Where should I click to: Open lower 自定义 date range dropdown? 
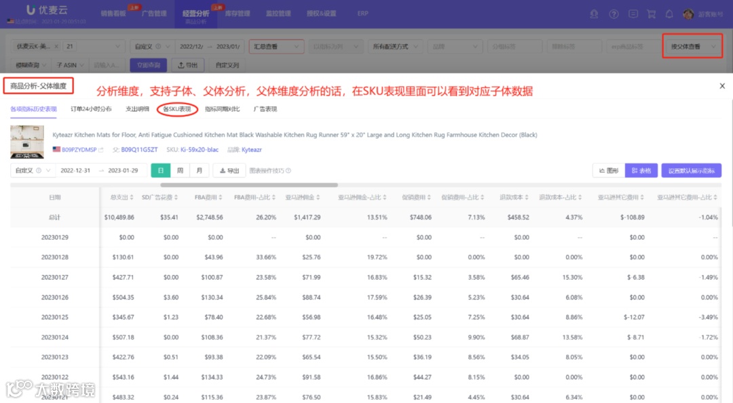point(33,171)
